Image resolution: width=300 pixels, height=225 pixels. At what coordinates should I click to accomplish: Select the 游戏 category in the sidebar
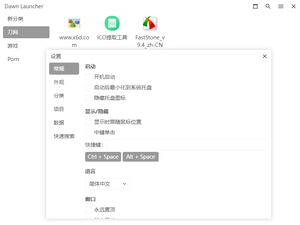coord(12,45)
